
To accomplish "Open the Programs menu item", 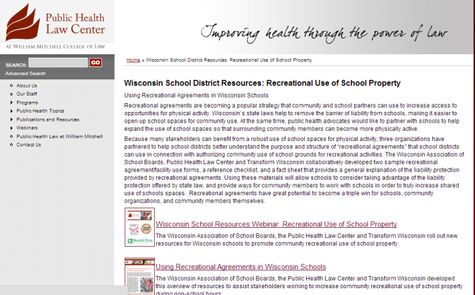I will (x=27, y=102).
